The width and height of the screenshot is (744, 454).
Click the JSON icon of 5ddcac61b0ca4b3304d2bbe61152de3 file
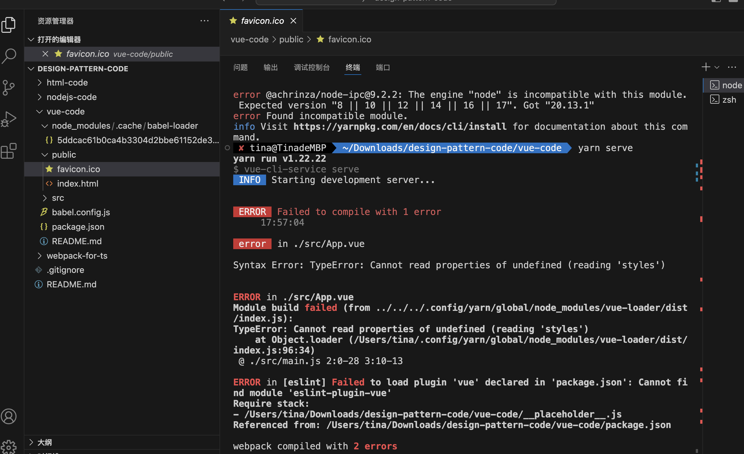click(x=49, y=140)
